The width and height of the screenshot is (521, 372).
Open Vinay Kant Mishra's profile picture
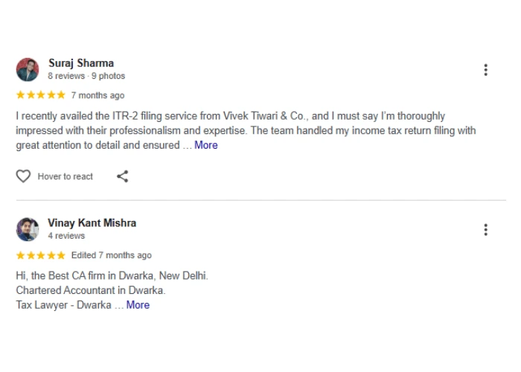pos(28,229)
